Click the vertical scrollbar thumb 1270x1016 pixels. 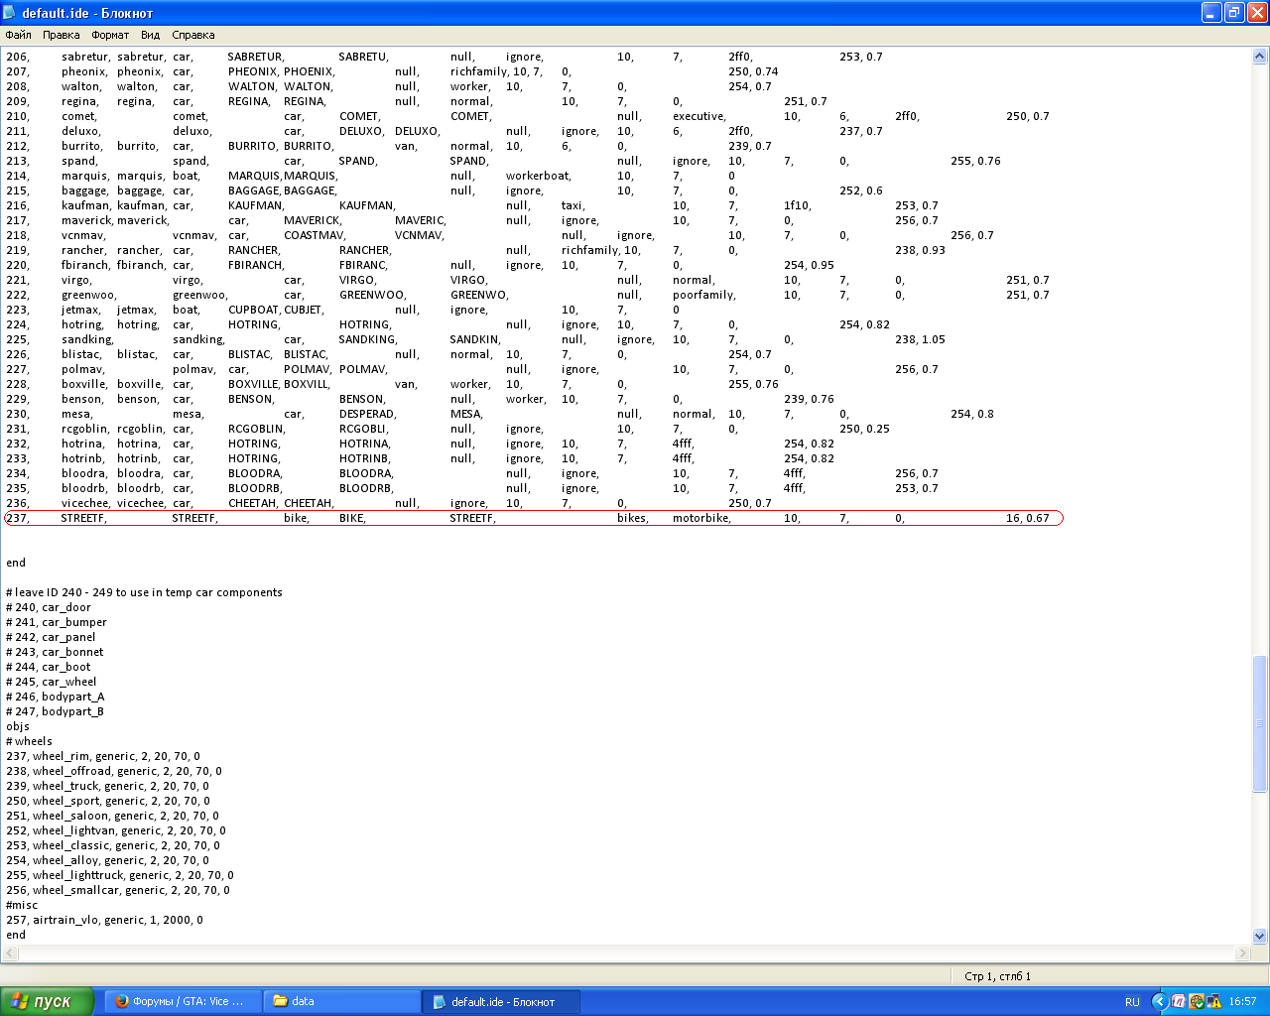click(x=1260, y=724)
